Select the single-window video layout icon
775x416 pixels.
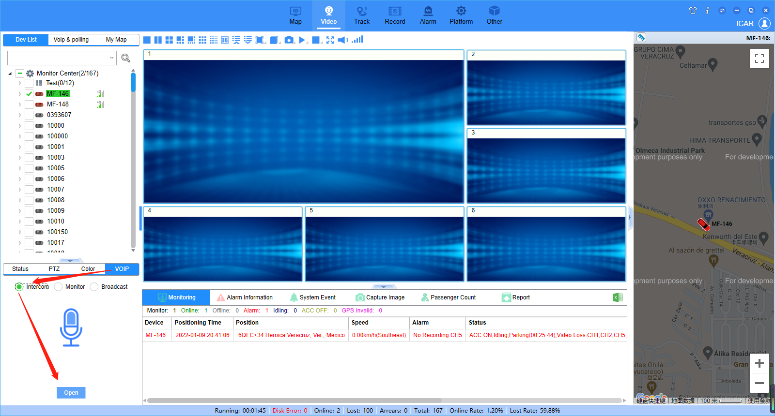click(x=147, y=40)
